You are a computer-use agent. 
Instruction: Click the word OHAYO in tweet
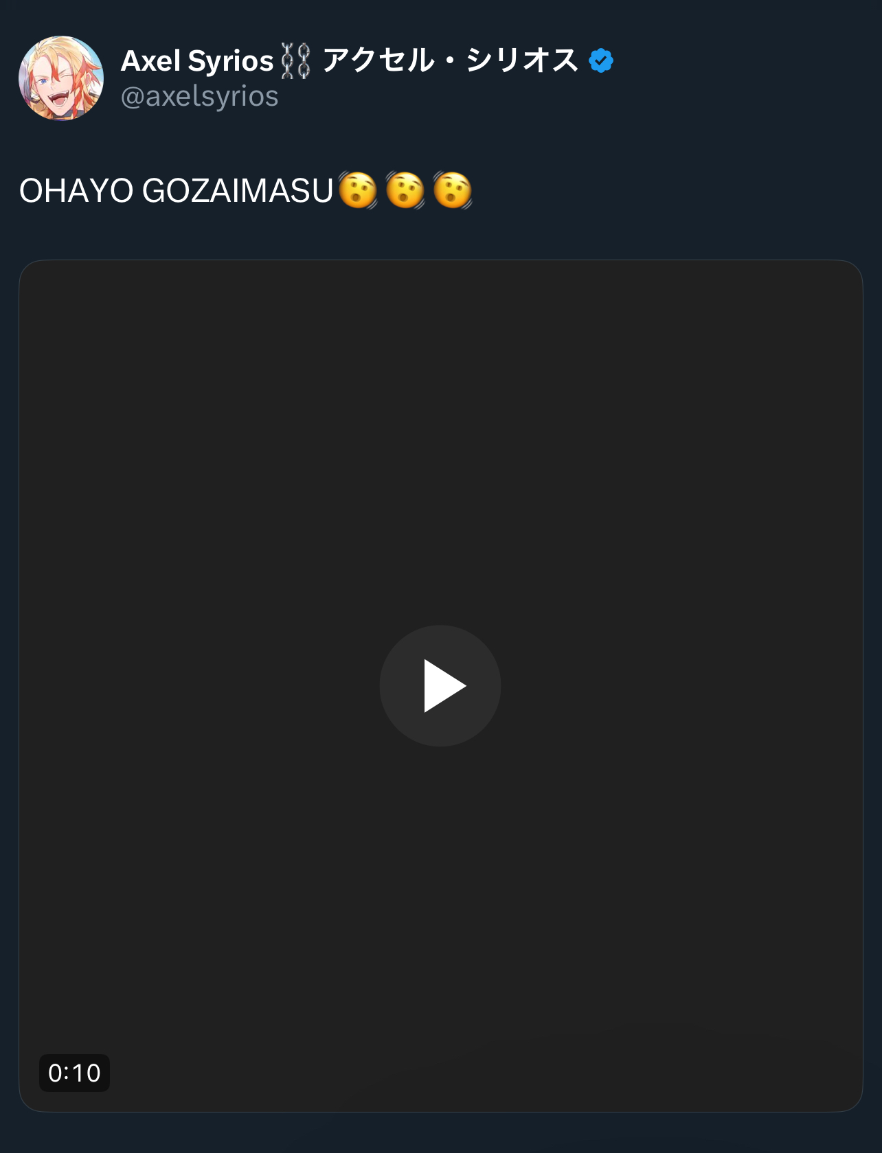coord(76,191)
